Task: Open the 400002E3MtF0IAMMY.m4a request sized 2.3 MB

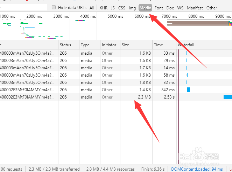Action: click(x=27, y=97)
